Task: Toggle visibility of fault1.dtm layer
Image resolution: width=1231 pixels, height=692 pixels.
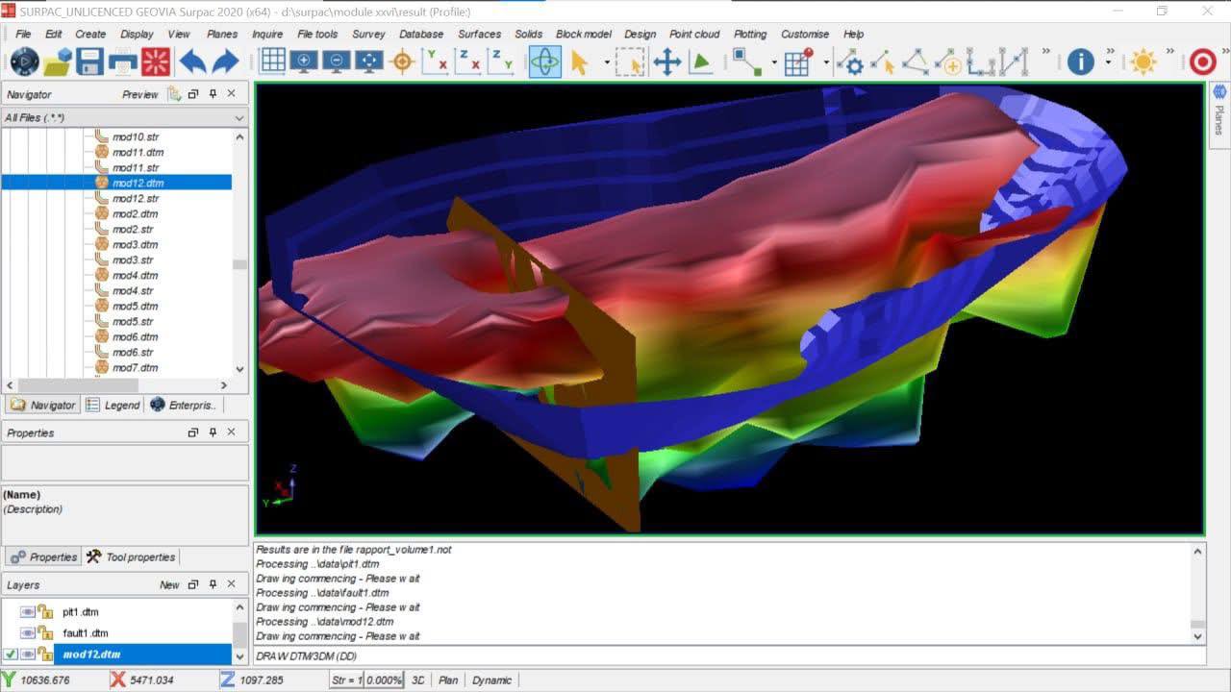Action: click(x=28, y=632)
